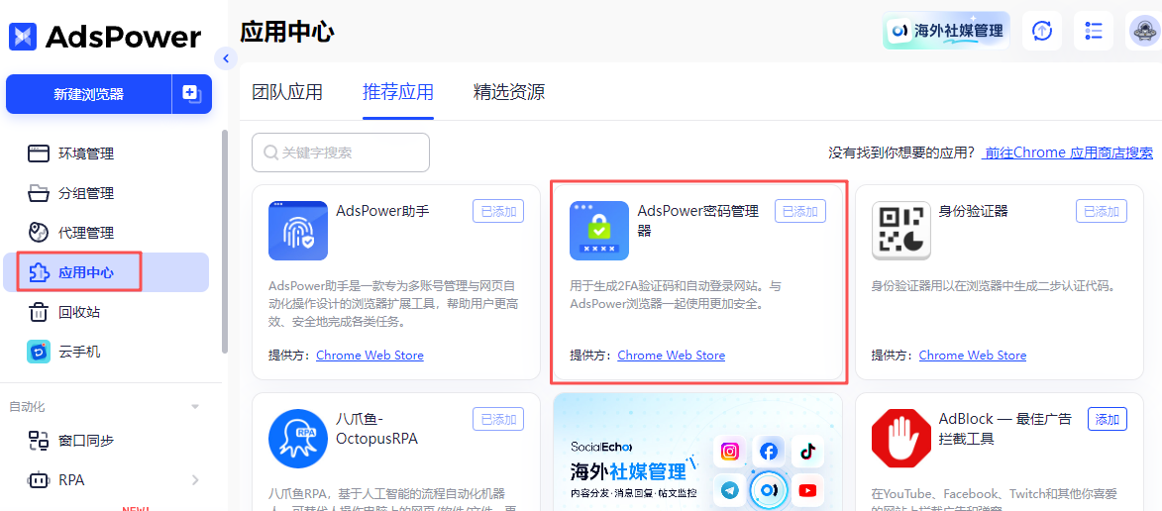
Task: Click the 窗口同步 icon
Action: coord(38,441)
